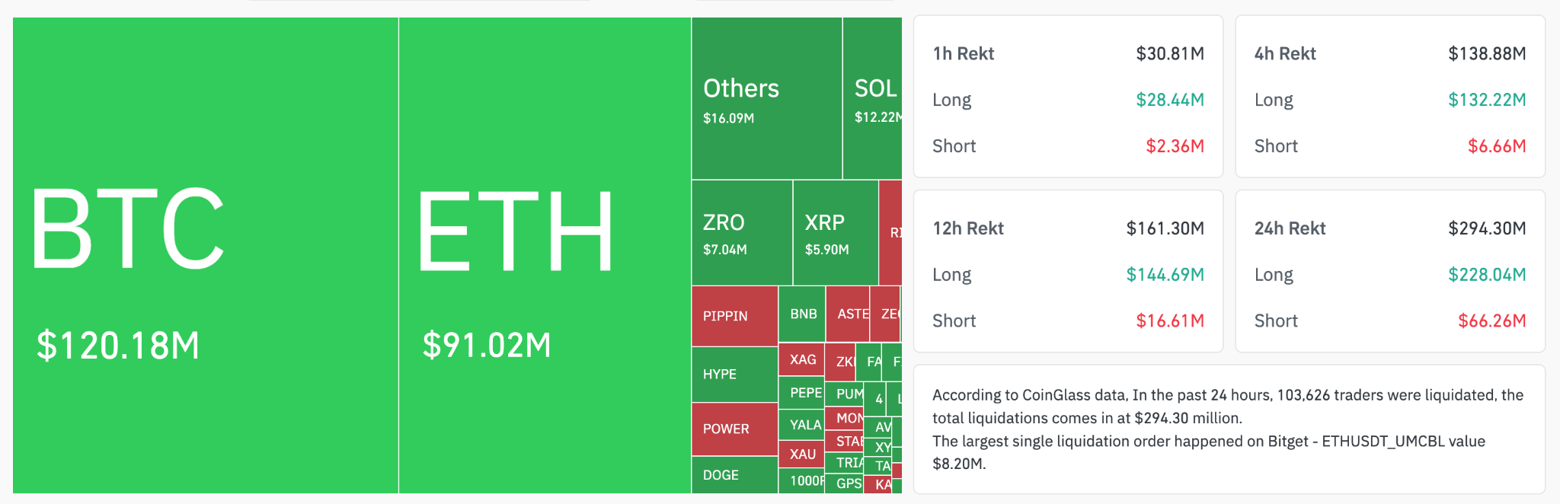Click the 1h Rekt card heading
The image size is (1560, 504).
[964, 54]
